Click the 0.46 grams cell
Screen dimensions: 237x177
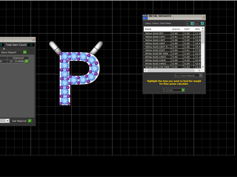[x=177, y=40]
